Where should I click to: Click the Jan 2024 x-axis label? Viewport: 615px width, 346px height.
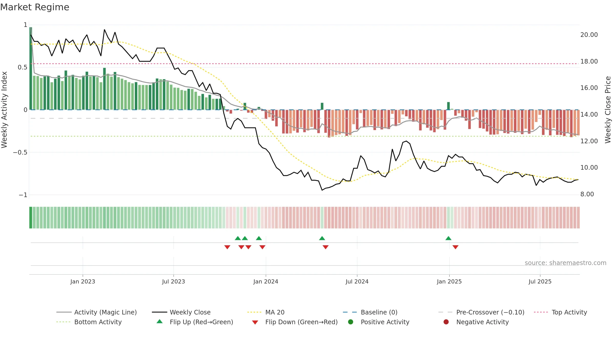click(266, 282)
